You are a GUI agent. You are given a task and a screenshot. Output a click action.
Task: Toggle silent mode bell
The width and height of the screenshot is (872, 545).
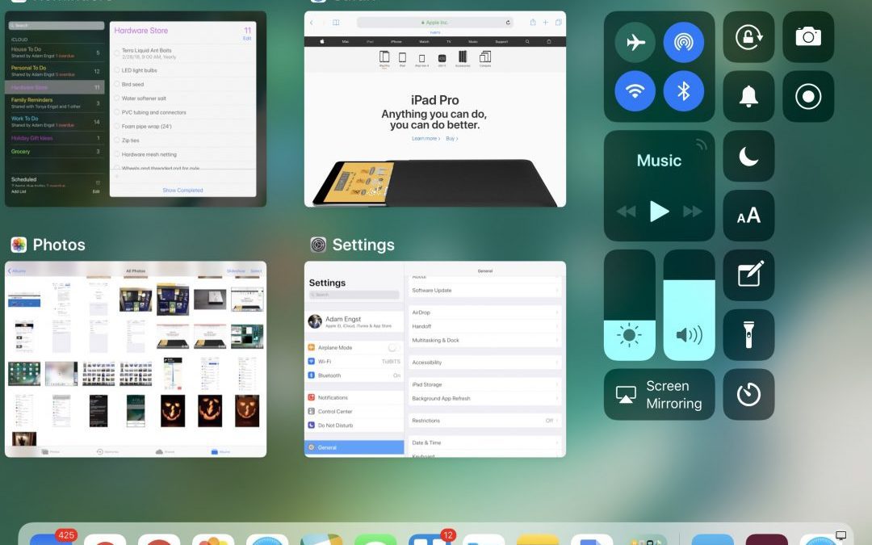748,96
